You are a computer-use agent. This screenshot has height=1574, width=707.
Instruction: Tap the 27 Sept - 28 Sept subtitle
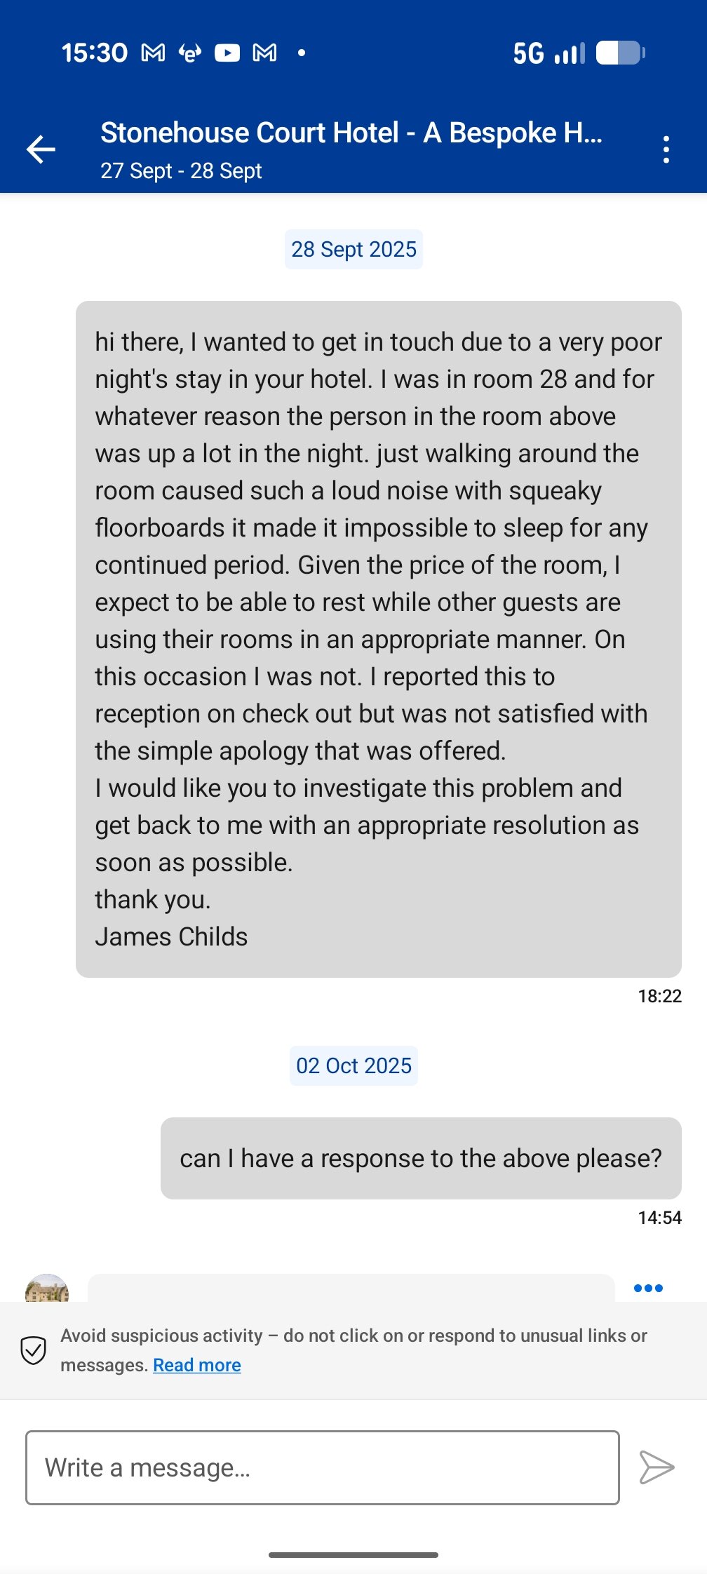pyautogui.click(x=181, y=171)
